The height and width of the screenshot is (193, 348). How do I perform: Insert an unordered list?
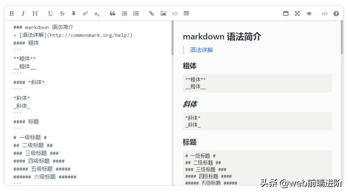136,13
